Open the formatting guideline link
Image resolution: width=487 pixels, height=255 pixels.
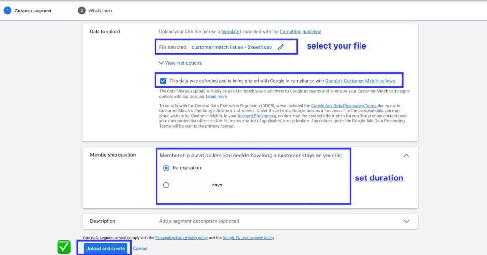coord(301,32)
